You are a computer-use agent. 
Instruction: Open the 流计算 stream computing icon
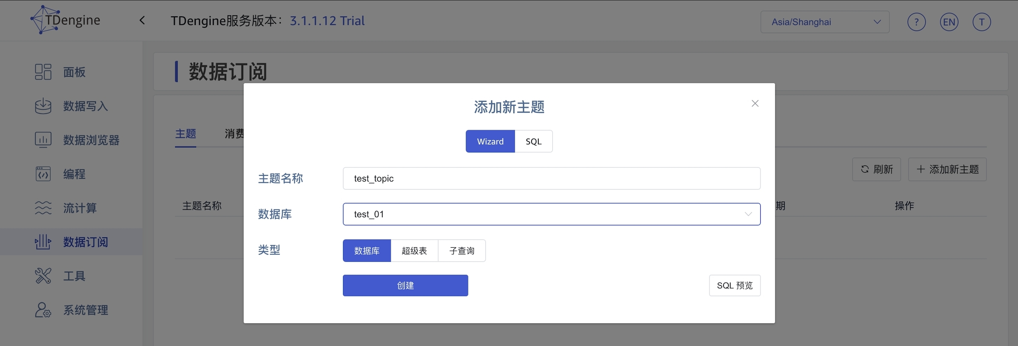[x=43, y=208]
